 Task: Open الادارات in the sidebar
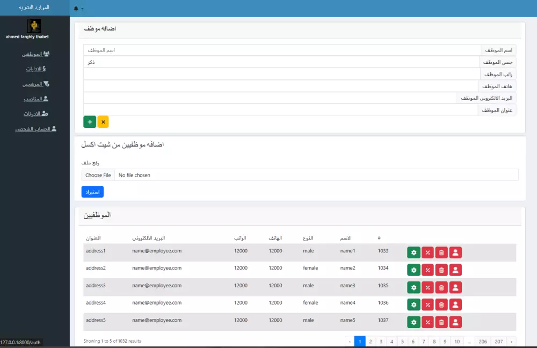[36, 69]
